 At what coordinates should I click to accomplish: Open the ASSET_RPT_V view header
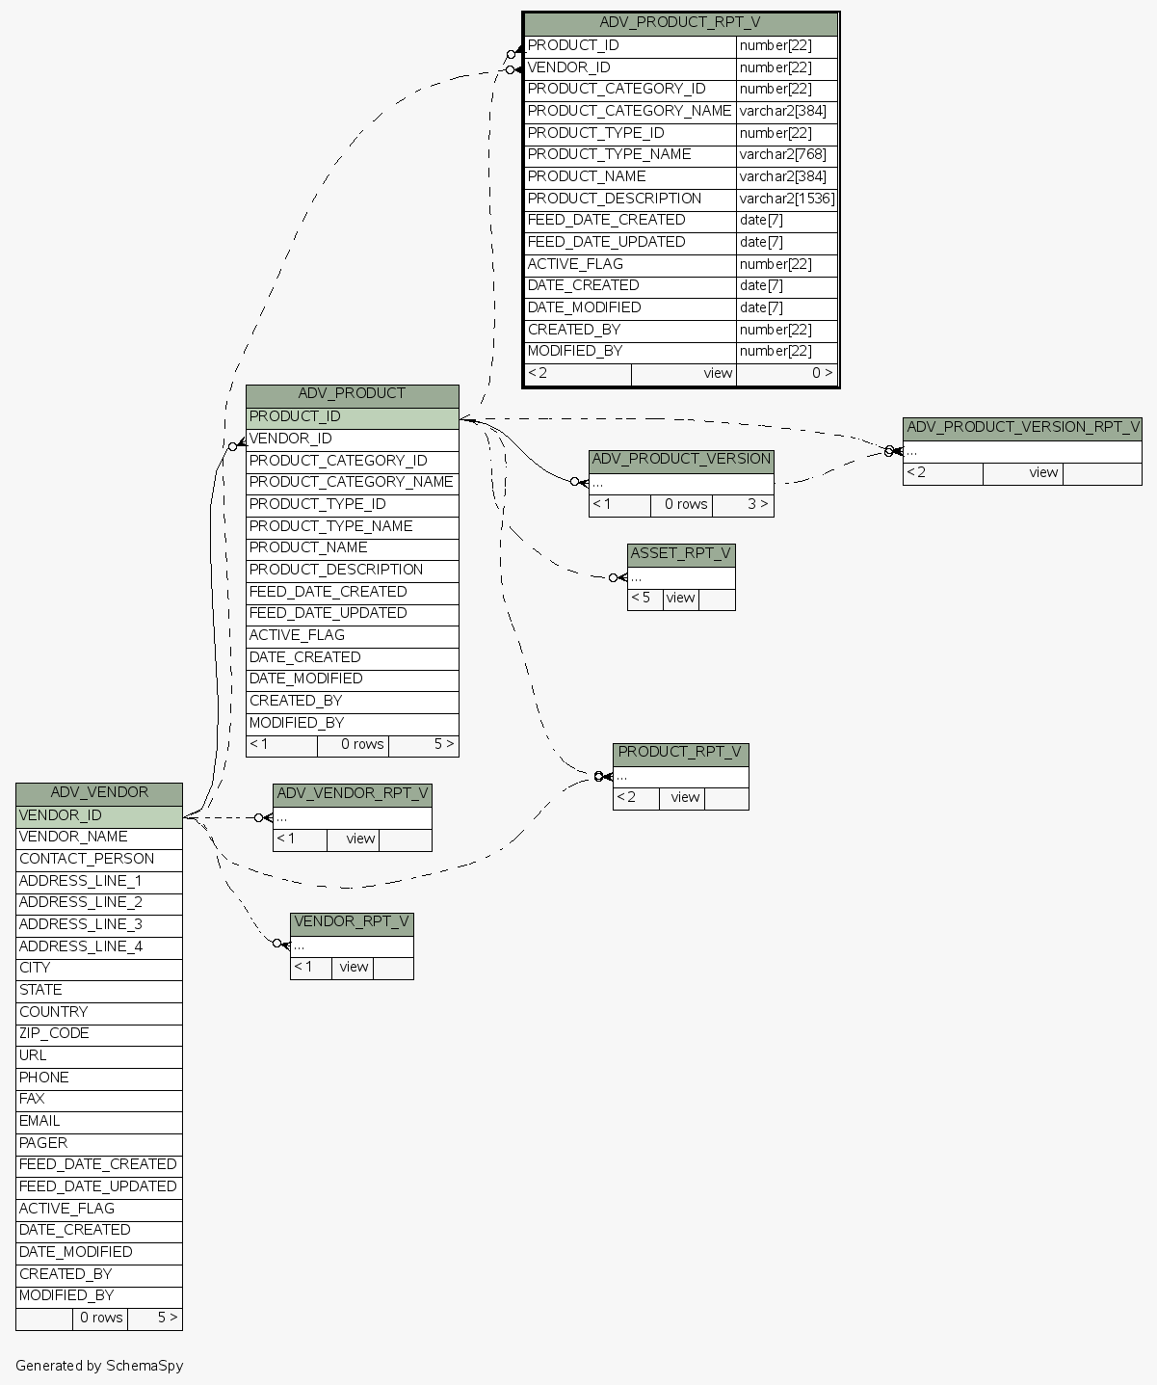pyautogui.click(x=681, y=554)
